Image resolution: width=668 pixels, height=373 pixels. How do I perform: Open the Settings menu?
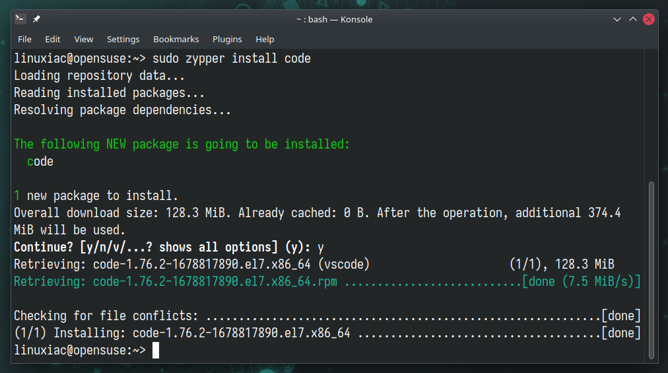(123, 39)
